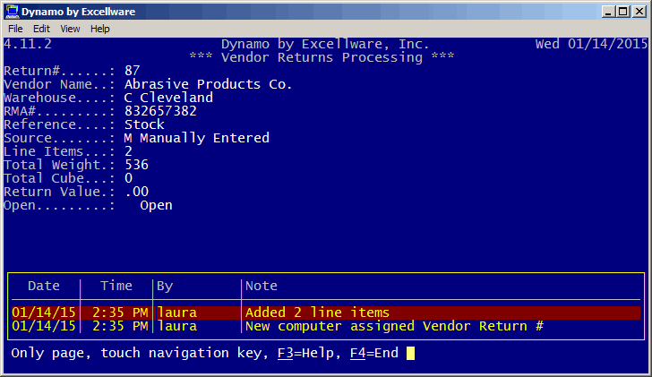This screenshot has height=377, width=652.
Task: Maximize the Dynamo window
Action: (623, 12)
